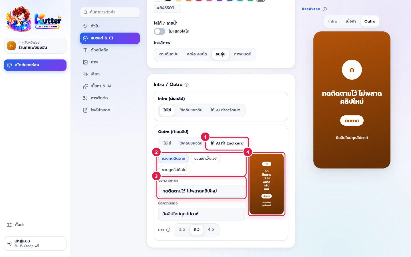Screen dimensions: 411x257
Task: Choose ไม่ใส่ under Outro (ท้ายคลิป)
Action: 167,143
